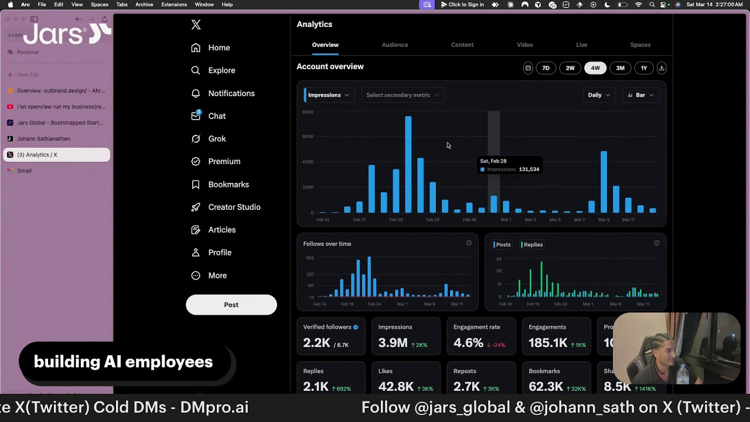Open the Extensions menu in the menu bar
Image resolution: width=750 pixels, height=422 pixels.
click(x=174, y=5)
